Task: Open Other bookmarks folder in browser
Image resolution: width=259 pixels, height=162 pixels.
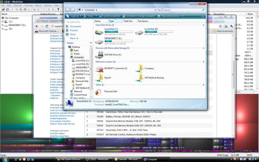Action: coord(223,31)
